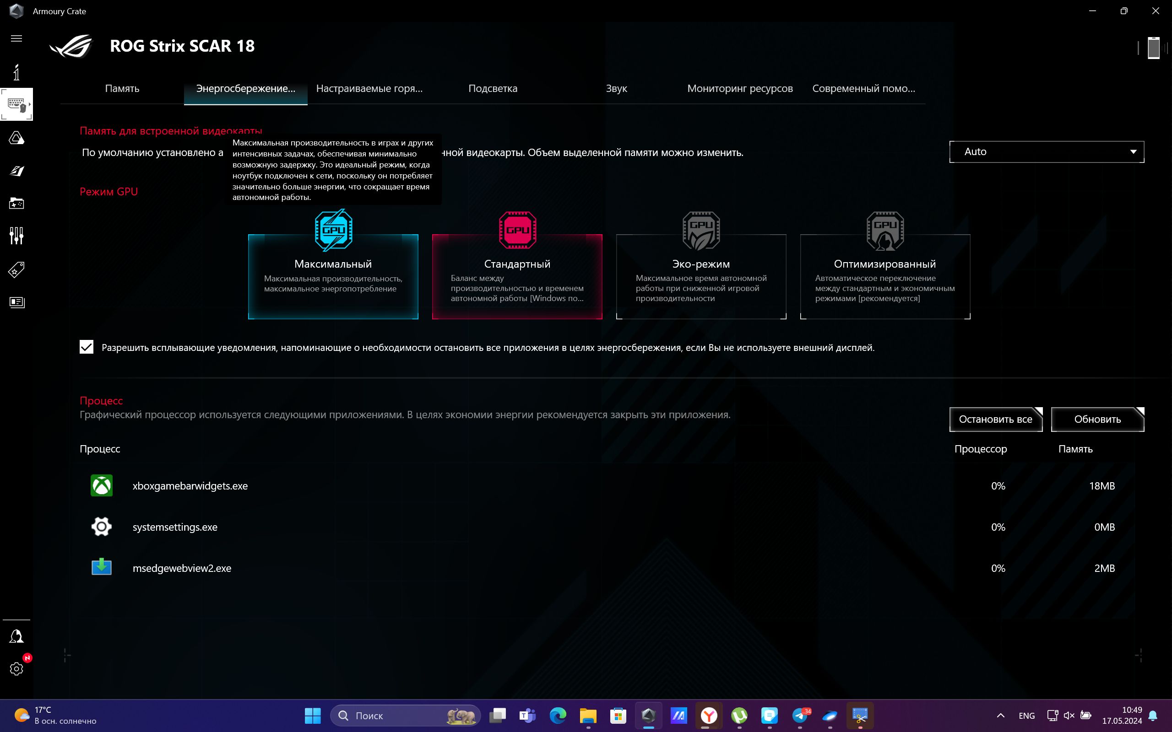This screenshot has width=1172, height=732.
Task: Click the xboxgamebarwidgets.exe Xbox icon
Action: click(x=102, y=485)
